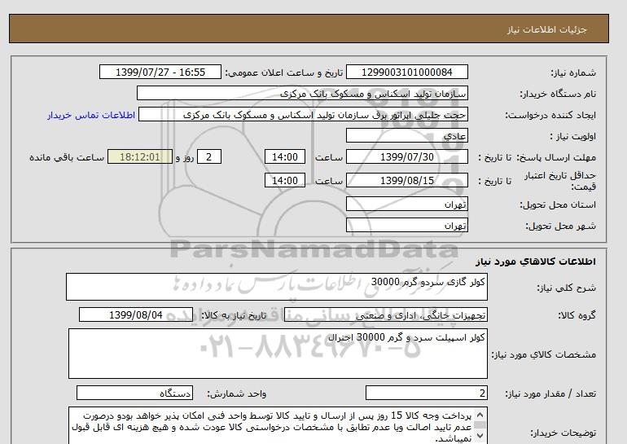Click the label حداقل تاریخ اعتبار قیمت
The image size is (627, 444).
tap(560, 181)
